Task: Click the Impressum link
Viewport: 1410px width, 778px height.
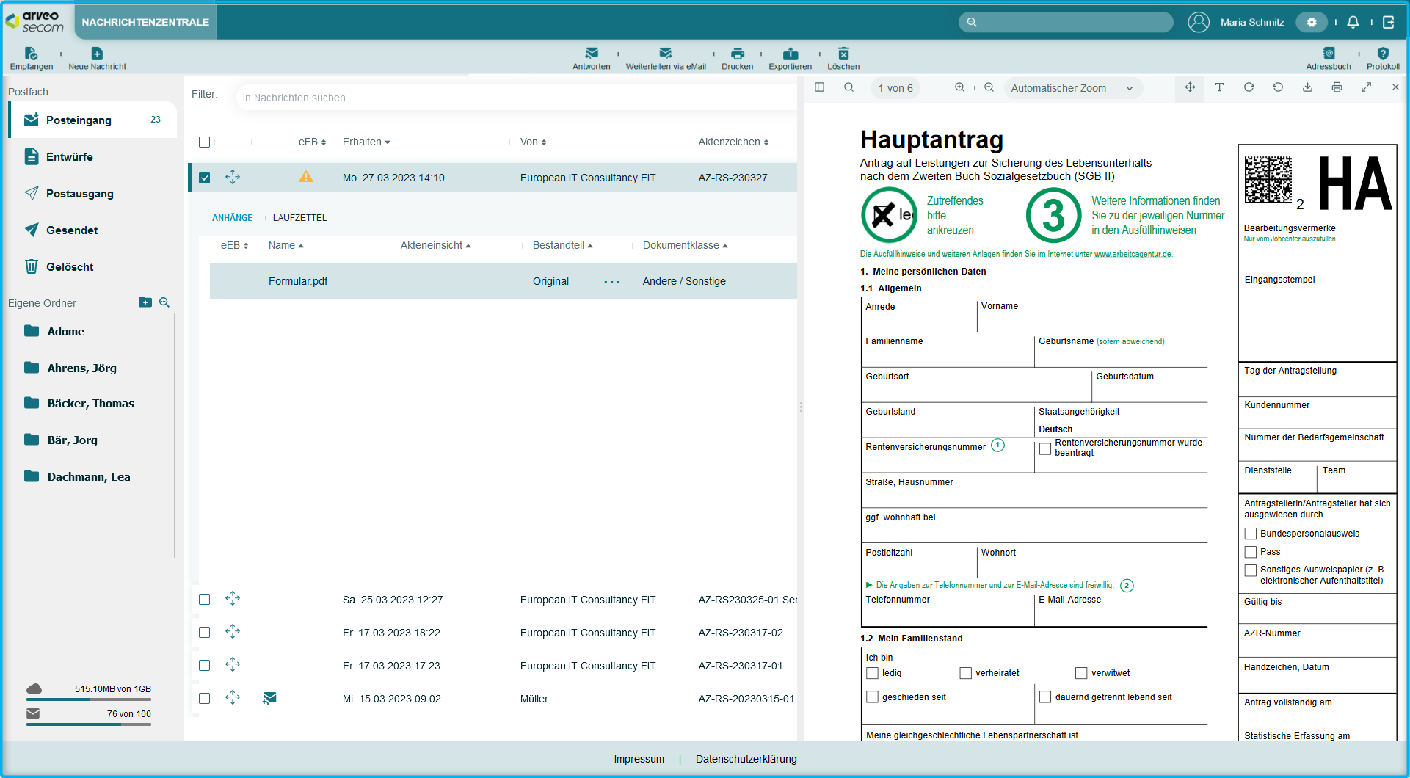Action: 639,759
